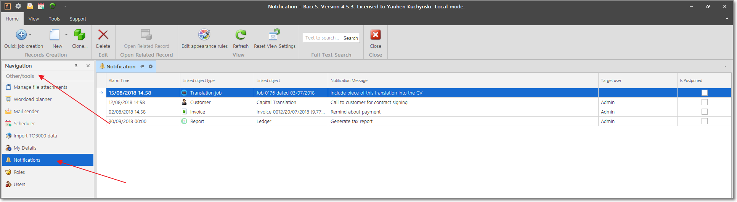Sort by Linked object type column

217,80
